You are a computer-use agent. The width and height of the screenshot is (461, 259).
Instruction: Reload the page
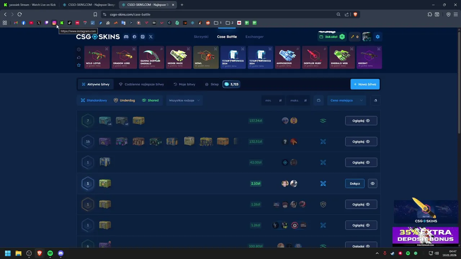pyautogui.click(x=19, y=14)
